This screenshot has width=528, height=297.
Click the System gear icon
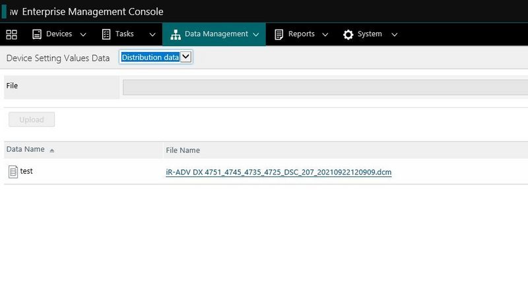click(348, 34)
